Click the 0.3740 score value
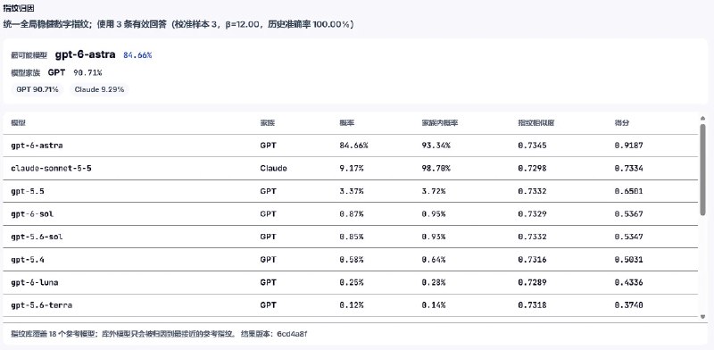The width and height of the screenshot is (714, 350). (629, 305)
